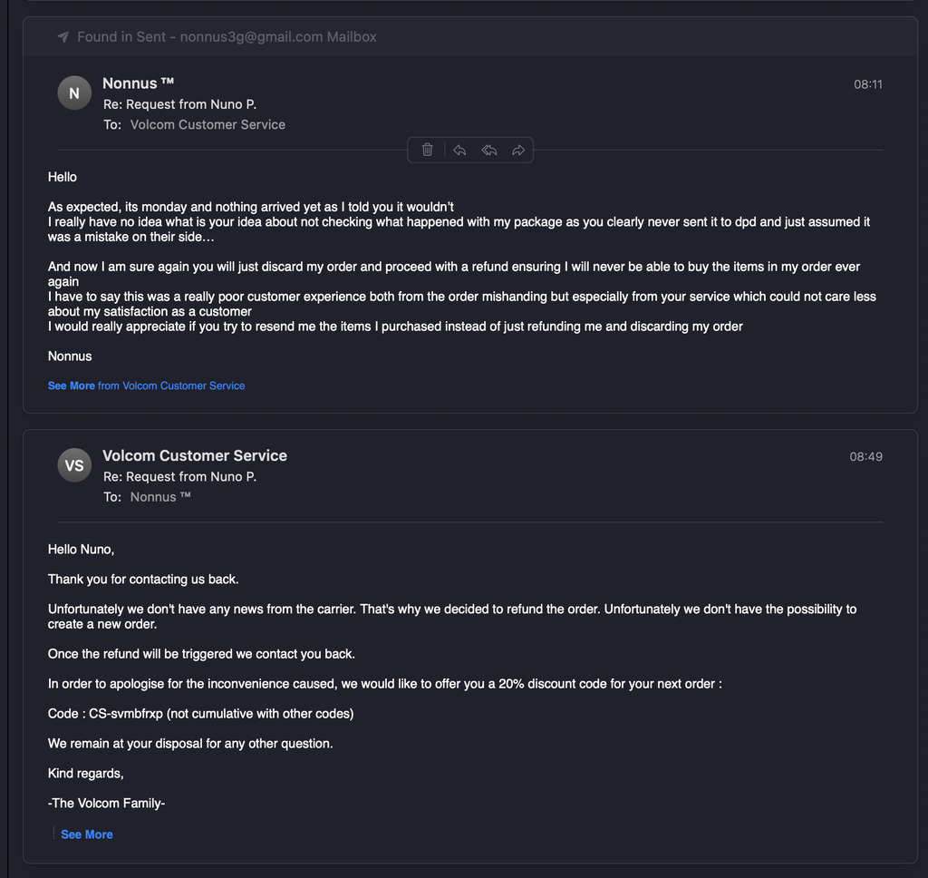The image size is (928, 878).
Task: Click the 08:49 timestamp
Action: pos(865,456)
